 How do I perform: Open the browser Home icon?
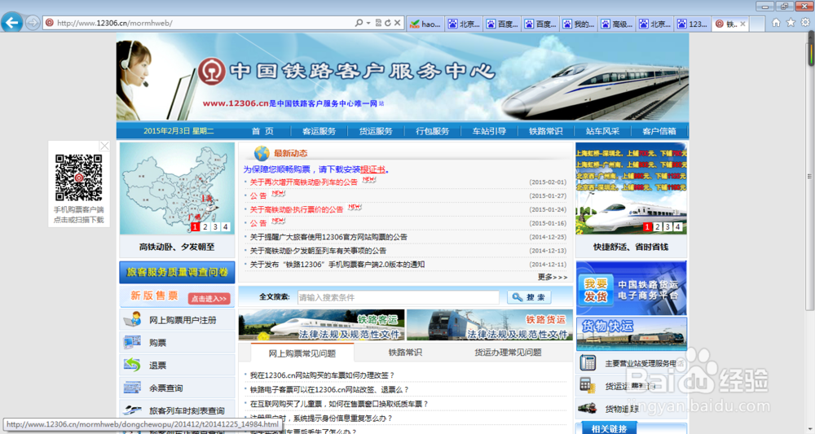pyautogui.click(x=776, y=23)
